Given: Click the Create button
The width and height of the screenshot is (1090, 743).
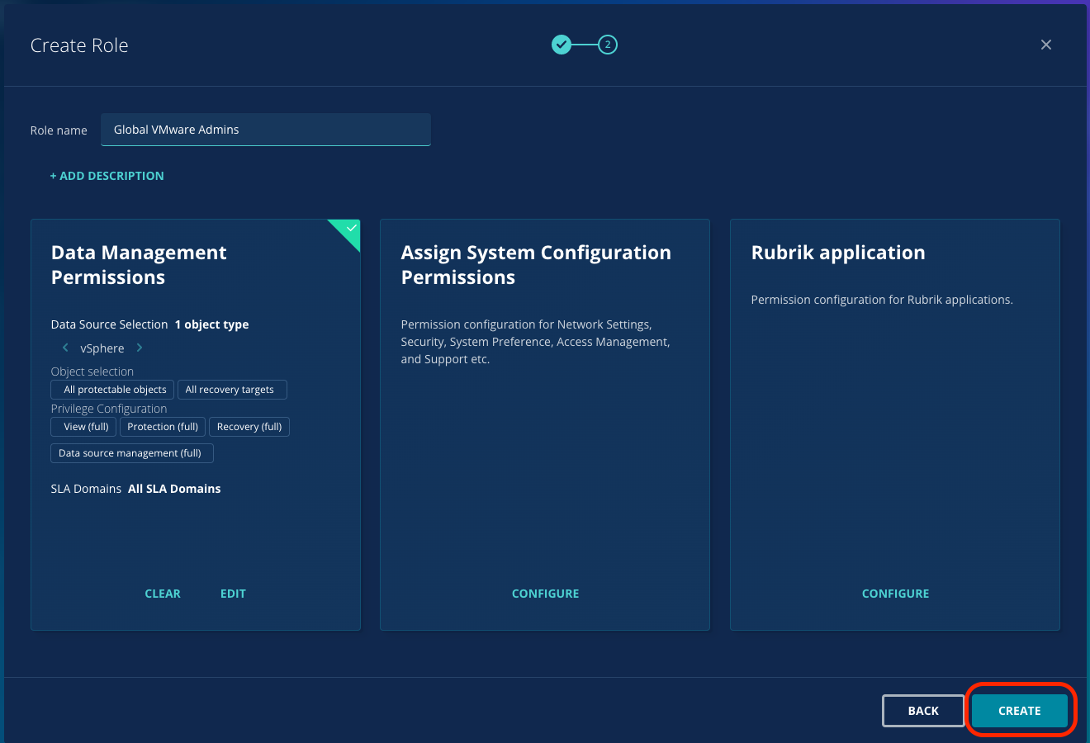Looking at the screenshot, I should pos(1019,711).
